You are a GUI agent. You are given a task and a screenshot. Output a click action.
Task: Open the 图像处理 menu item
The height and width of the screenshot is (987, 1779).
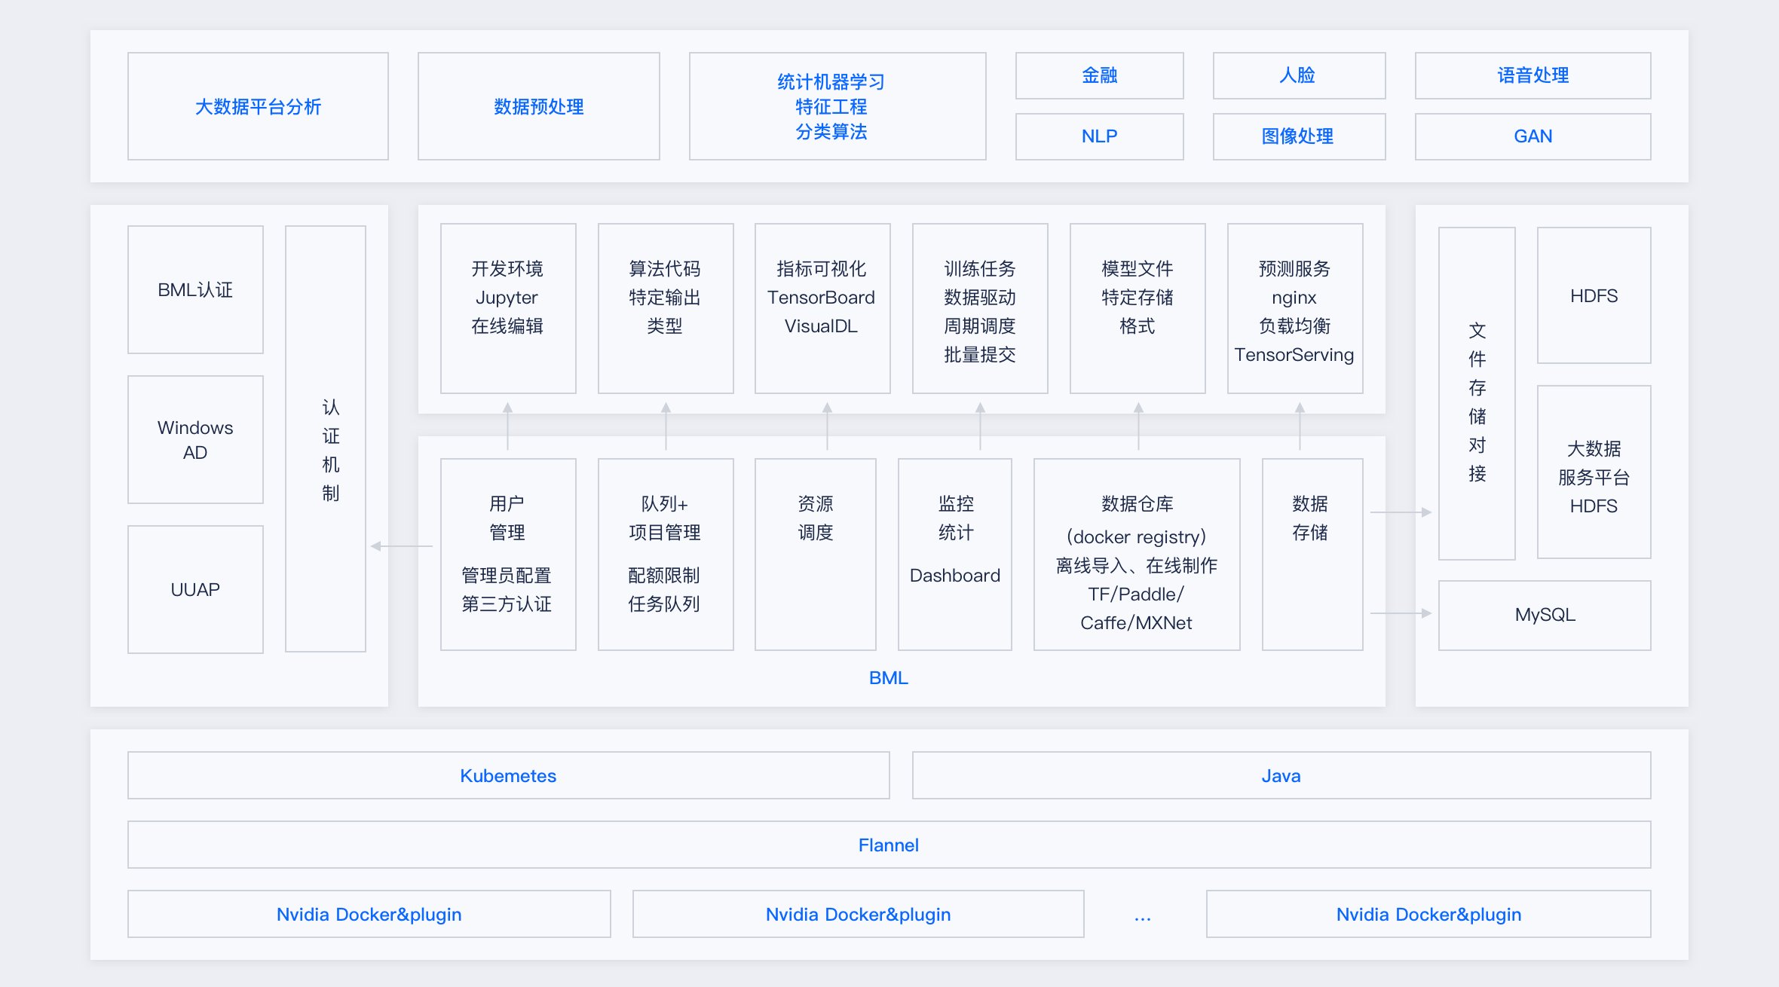point(1299,136)
